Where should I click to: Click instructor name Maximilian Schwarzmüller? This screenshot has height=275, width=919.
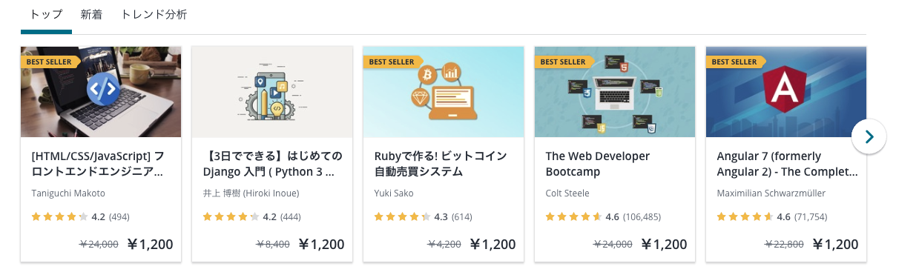coord(771,193)
